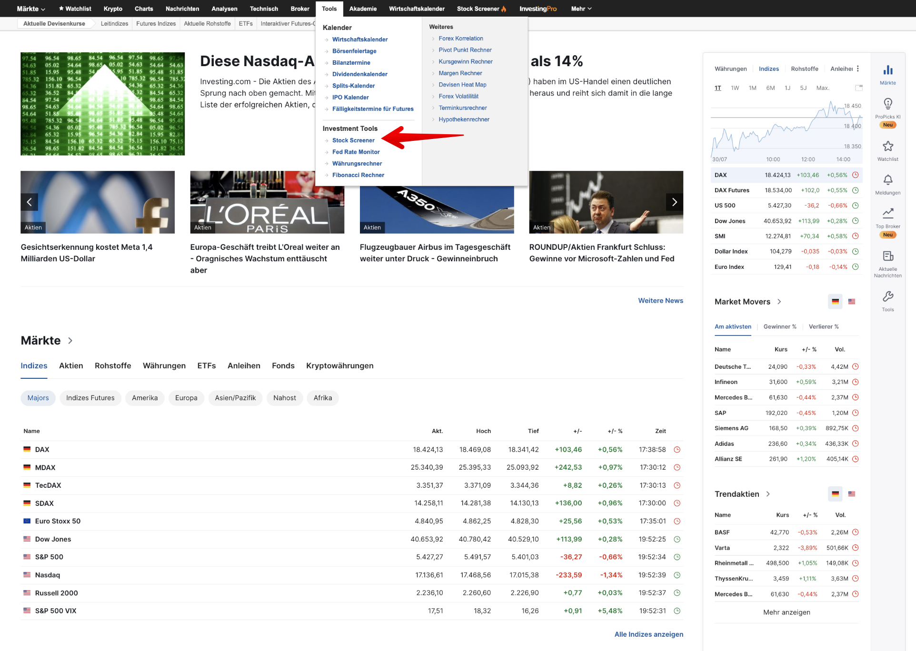Expand Trendaktien chevron
The width and height of the screenshot is (916, 651).
point(768,494)
